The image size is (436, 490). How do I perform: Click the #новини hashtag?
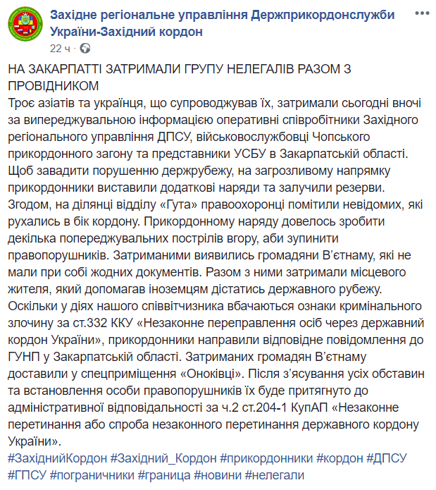click(x=218, y=475)
